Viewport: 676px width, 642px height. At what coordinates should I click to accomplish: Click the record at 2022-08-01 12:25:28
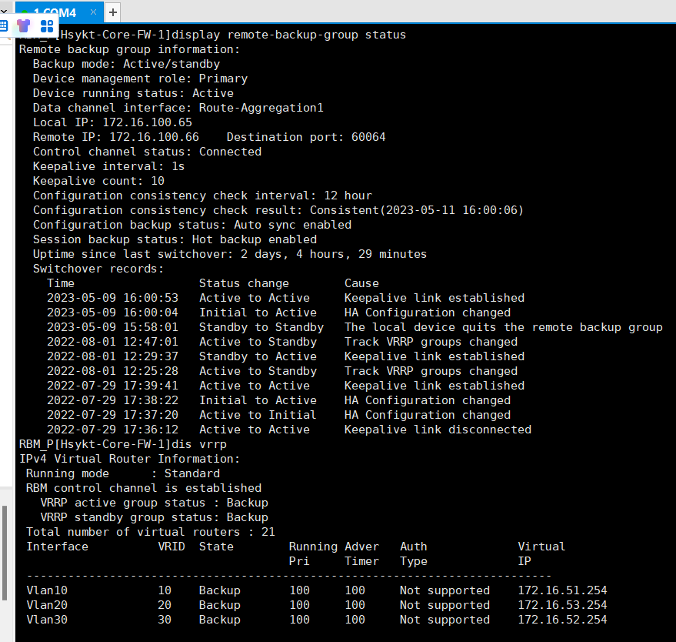282,372
